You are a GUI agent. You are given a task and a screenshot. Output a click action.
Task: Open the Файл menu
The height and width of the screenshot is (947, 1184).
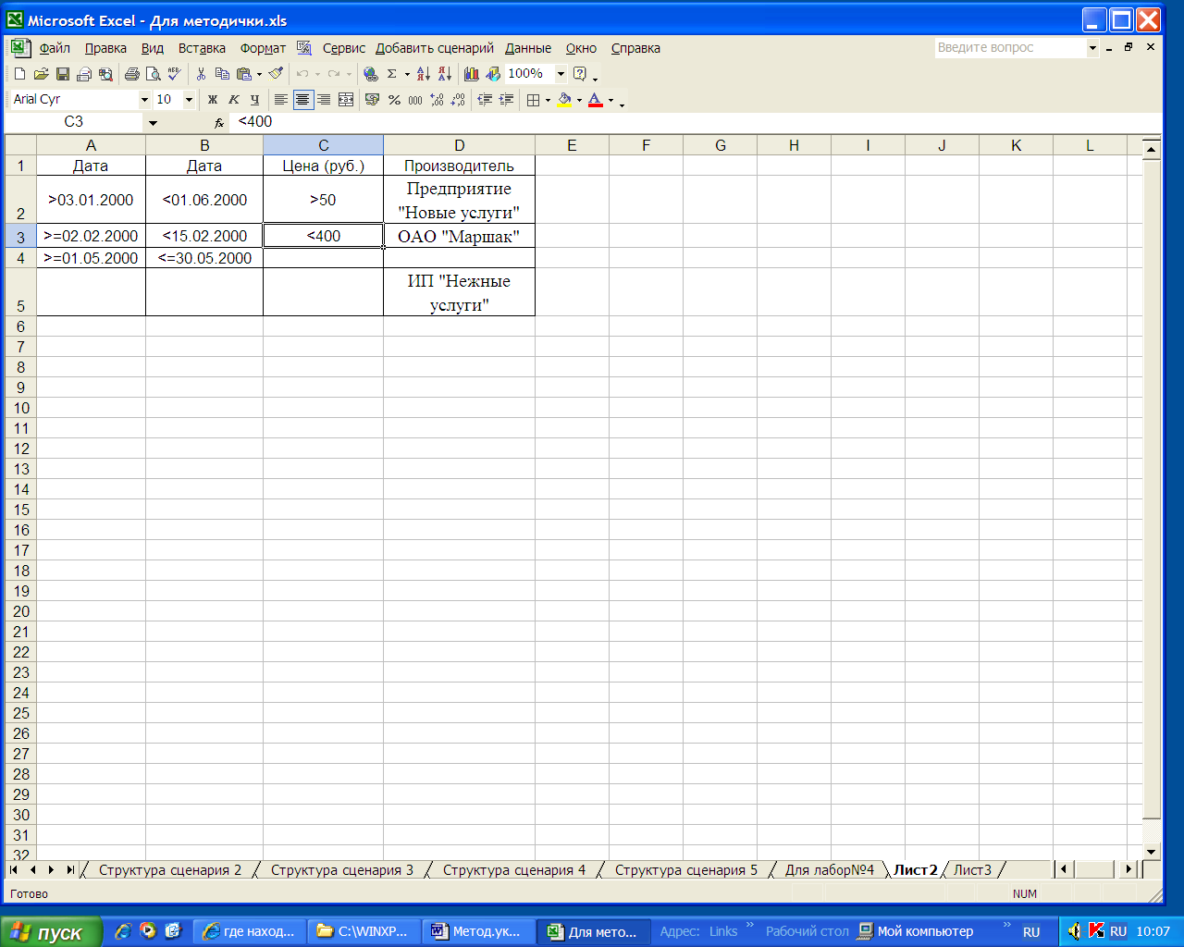[x=55, y=48]
